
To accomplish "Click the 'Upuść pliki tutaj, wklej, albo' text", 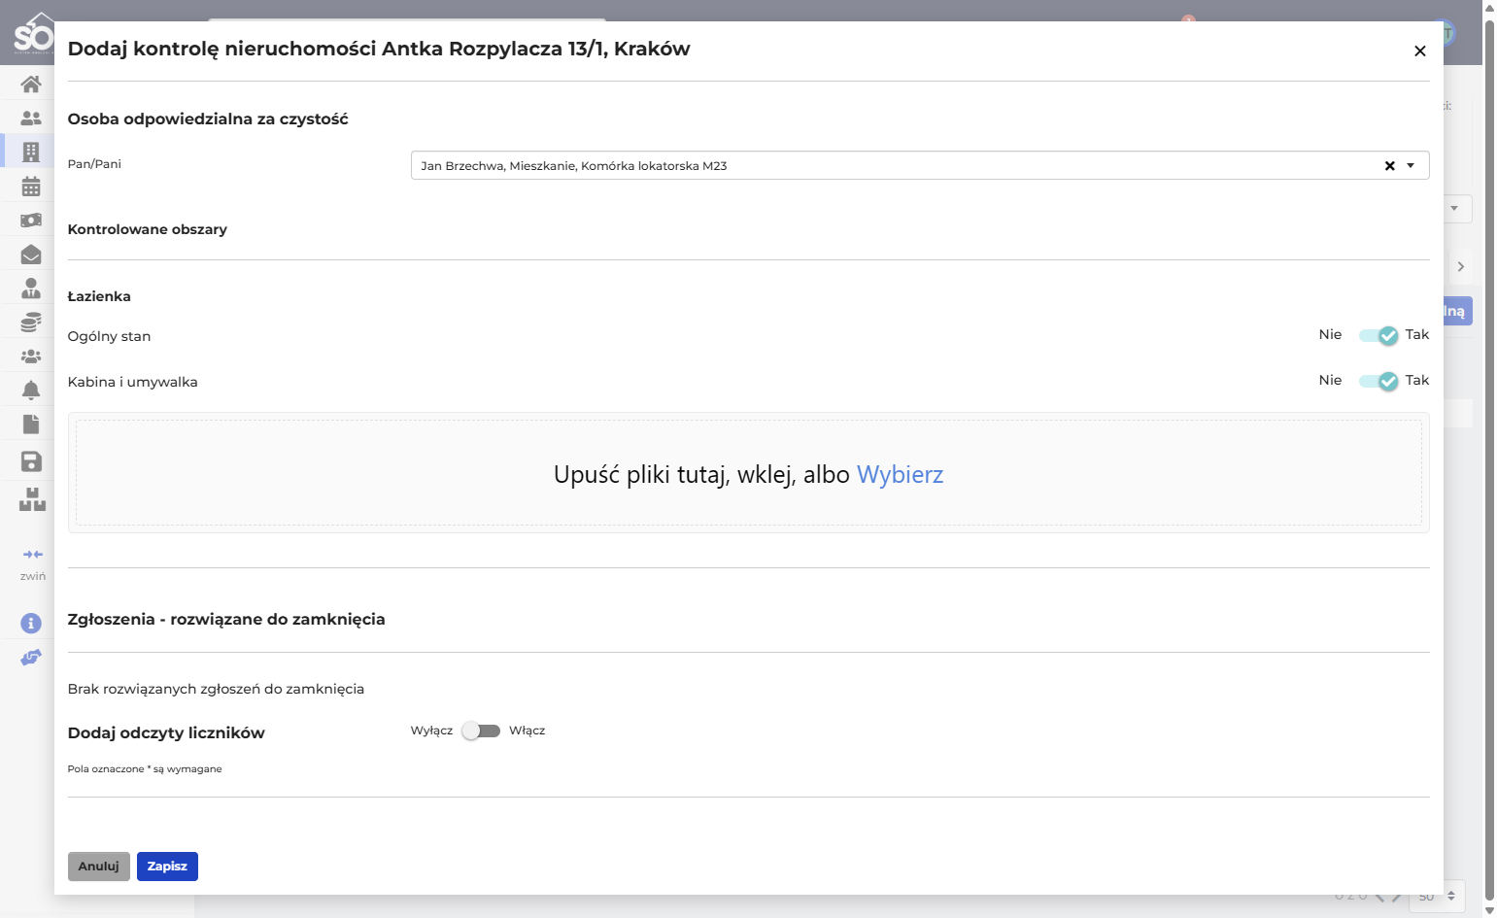I will 701,475.
